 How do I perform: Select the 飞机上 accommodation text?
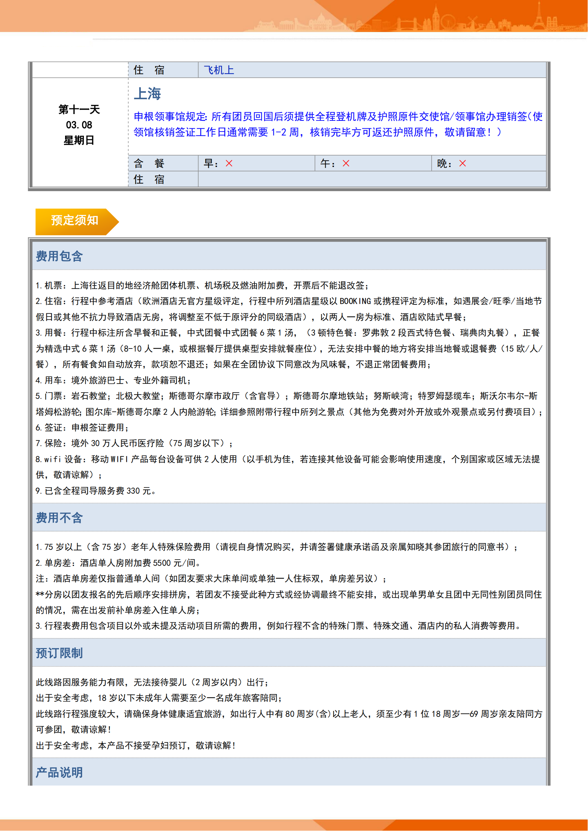point(219,70)
